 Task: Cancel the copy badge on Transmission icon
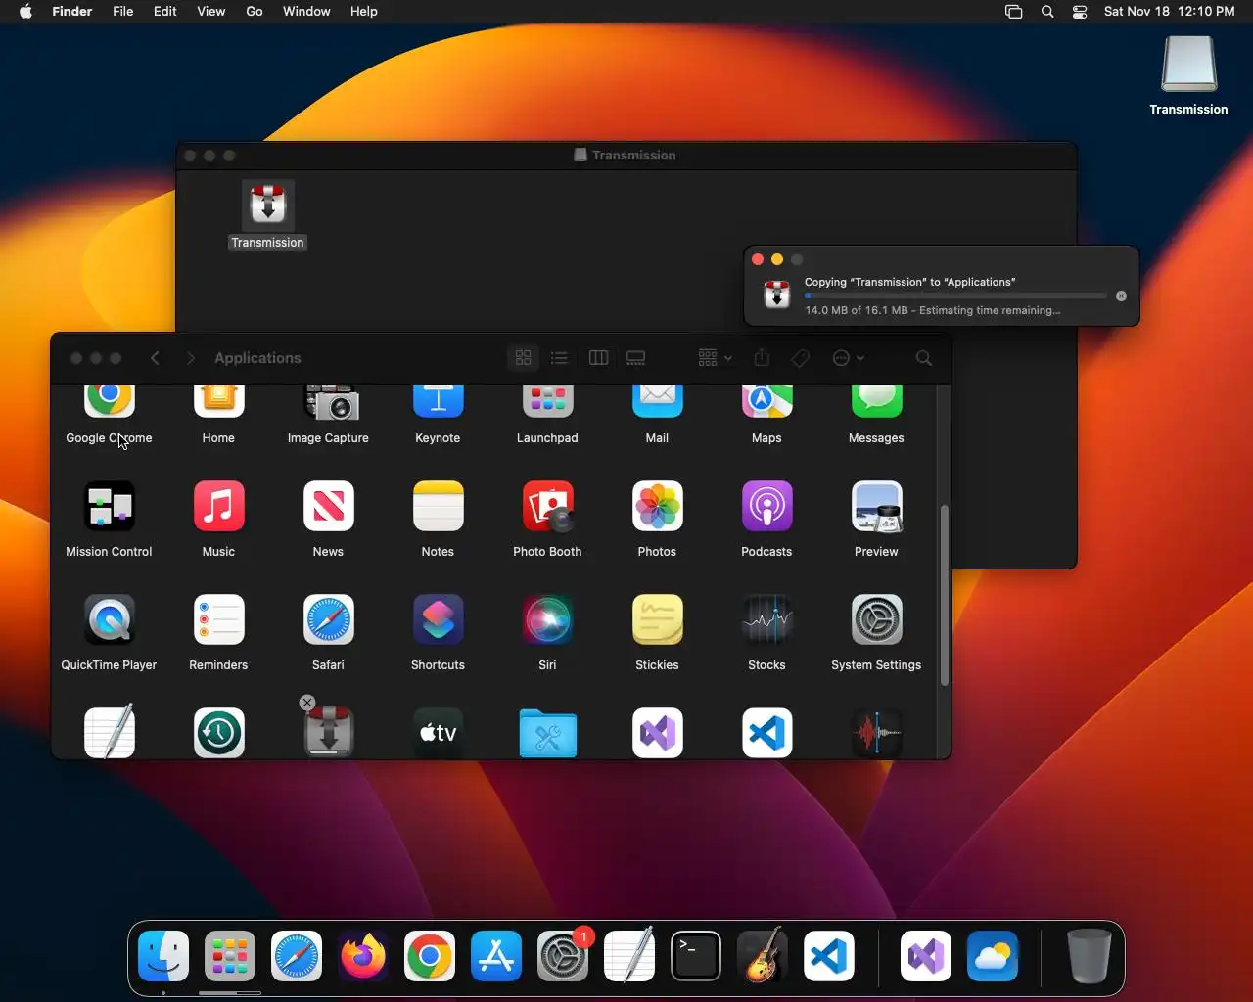307,703
